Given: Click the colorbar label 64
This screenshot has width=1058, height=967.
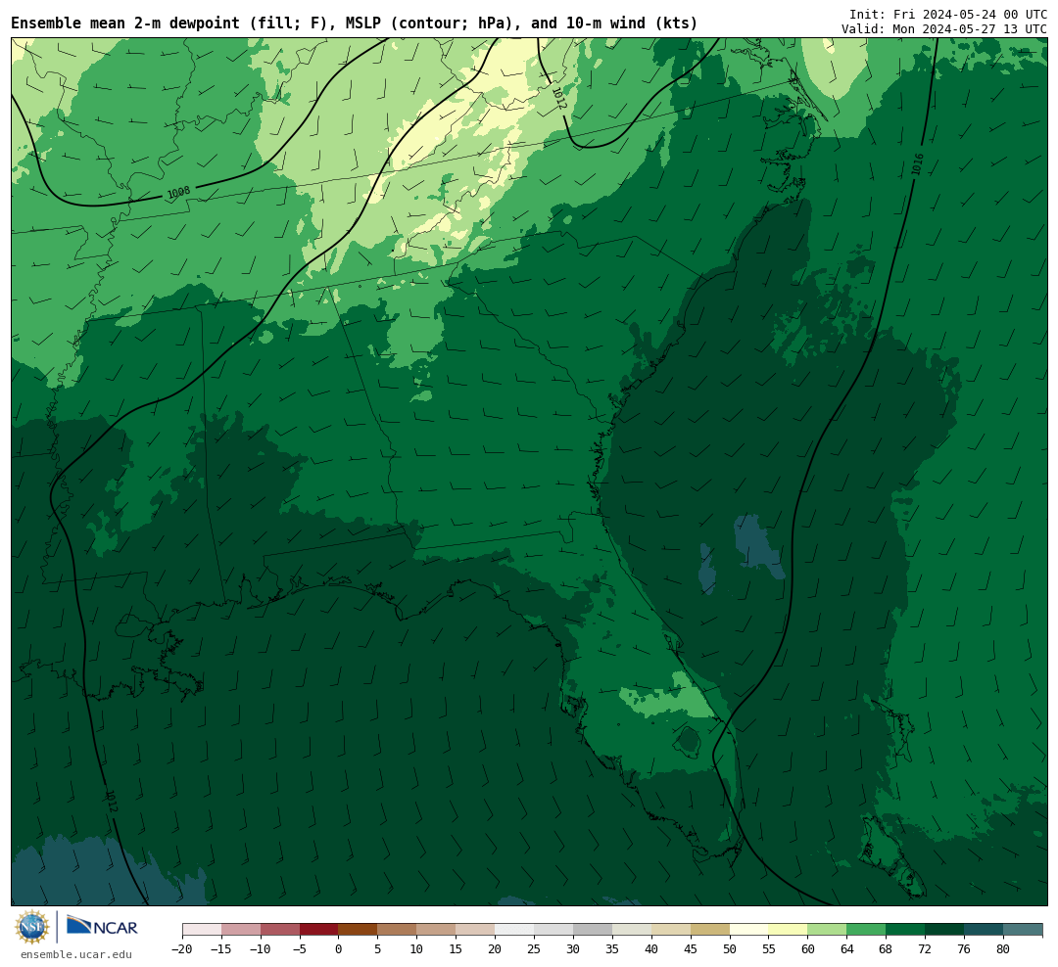Looking at the screenshot, I should pos(846,948).
